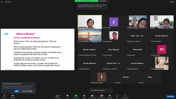Open the Participants panel icon
Image resolution: width=176 pixels, height=99 pixels.
[x=57, y=96]
